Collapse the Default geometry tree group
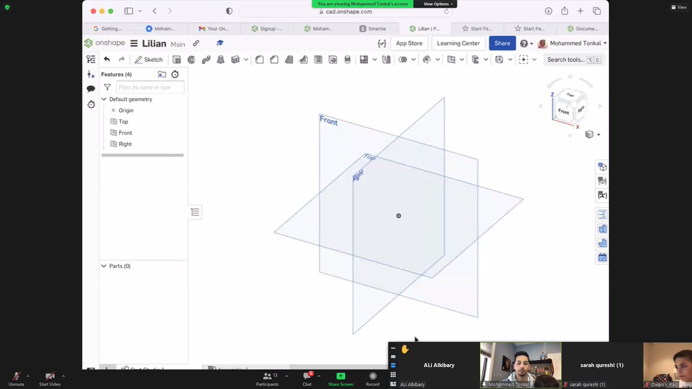 click(x=104, y=99)
